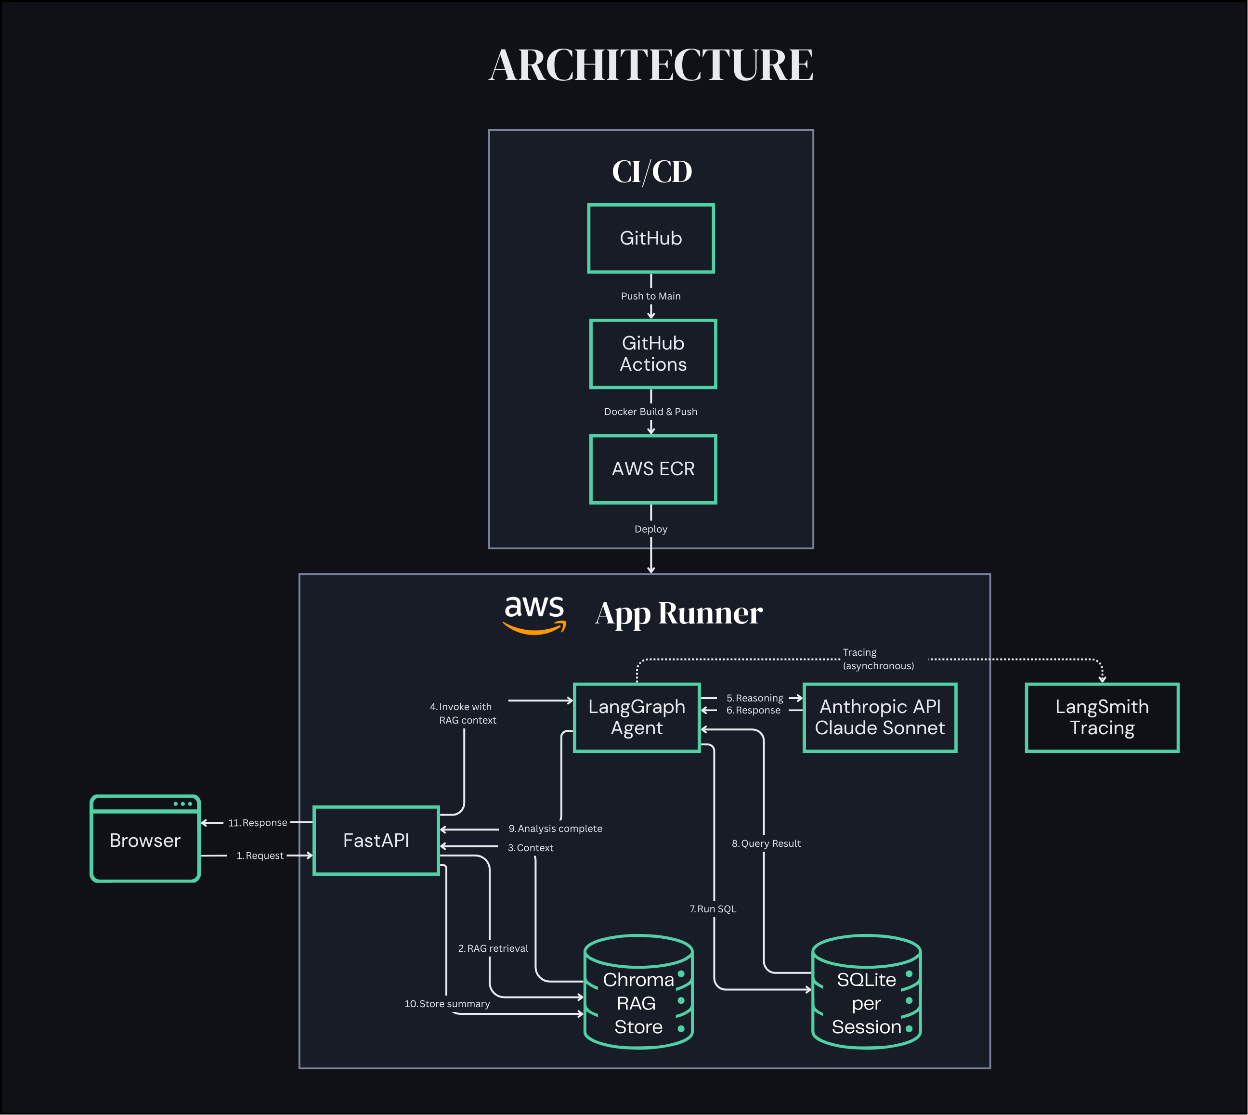Viewport: 1248px width, 1115px height.
Task: Click the ARCHITECTURE title
Action: [650, 65]
